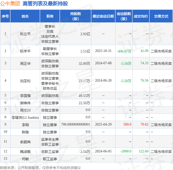Click the name 谢维伟
Image resolution: width=173 pixels, height=170 pixels.
[25, 103]
